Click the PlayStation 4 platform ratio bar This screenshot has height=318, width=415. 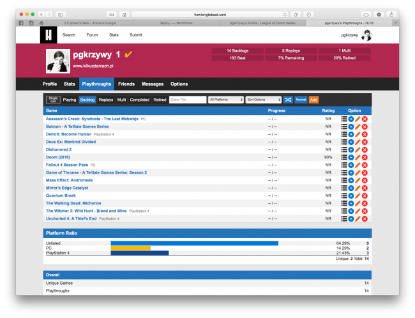140,253
